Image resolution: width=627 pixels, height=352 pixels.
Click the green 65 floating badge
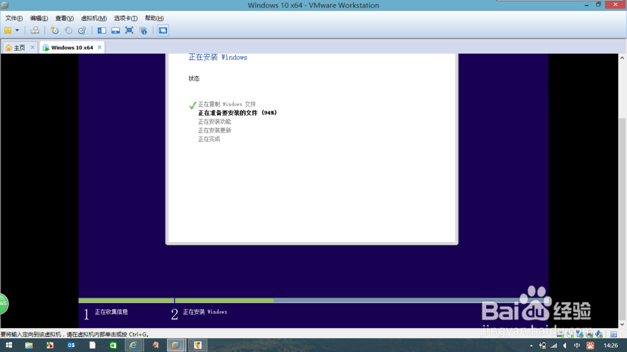point(3,304)
